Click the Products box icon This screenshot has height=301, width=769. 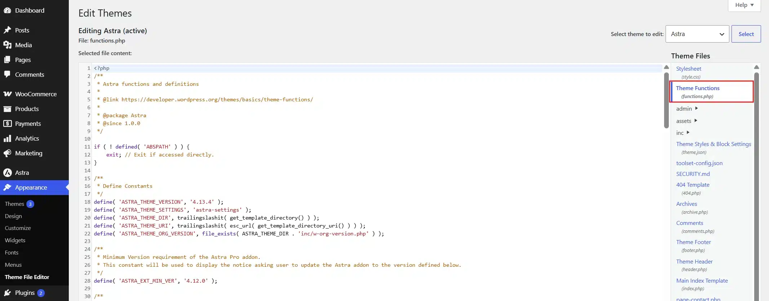coord(7,109)
